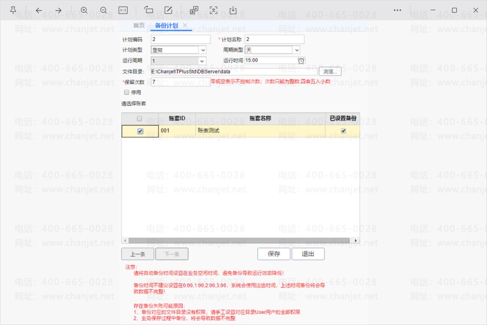The width and height of the screenshot is (487, 325).
Task: Toggle the select-all checkbox in table header
Action: point(140,119)
